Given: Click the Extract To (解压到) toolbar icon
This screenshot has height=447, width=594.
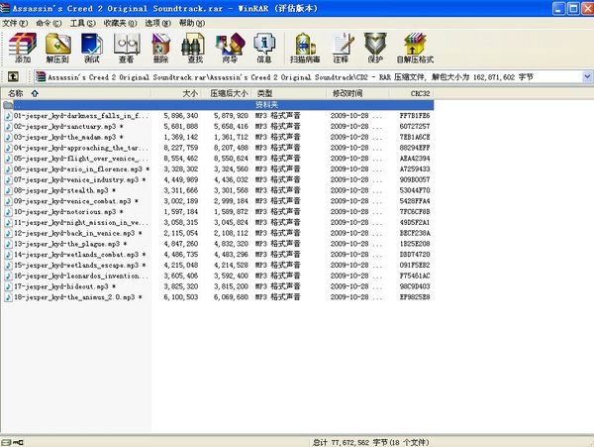Looking at the screenshot, I should 57,48.
